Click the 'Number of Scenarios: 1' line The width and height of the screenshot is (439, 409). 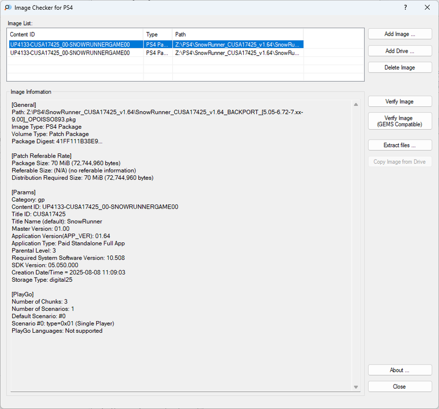click(43, 309)
